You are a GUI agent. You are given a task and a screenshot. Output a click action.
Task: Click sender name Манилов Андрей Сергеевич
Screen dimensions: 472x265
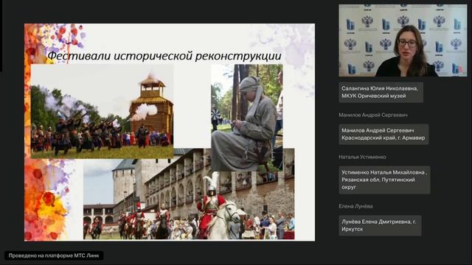click(x=372, y=115)
